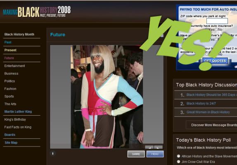The width and height of the screenshot is (237, 165).
Task: Open the Entertainment category
Action: 14,66
